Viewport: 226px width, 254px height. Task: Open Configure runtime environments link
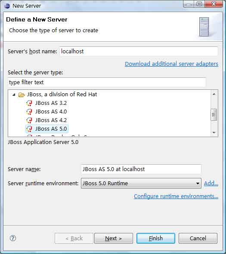click(x=176, y=196)
